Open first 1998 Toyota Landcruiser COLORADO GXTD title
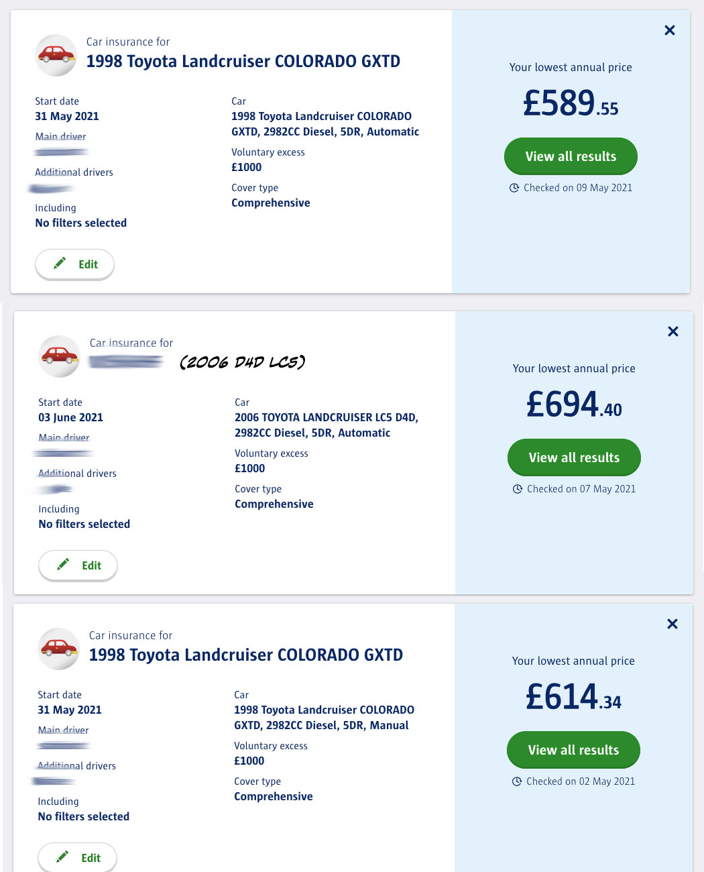 243,61
